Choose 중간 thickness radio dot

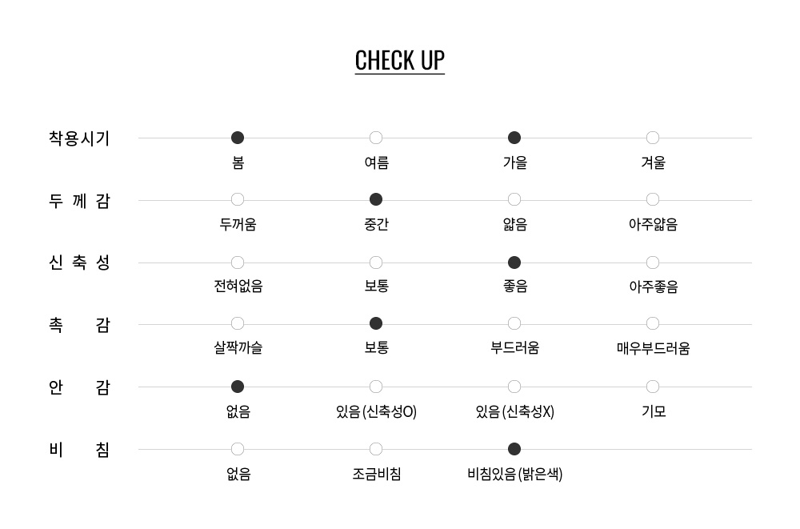(x=376, y=199)
